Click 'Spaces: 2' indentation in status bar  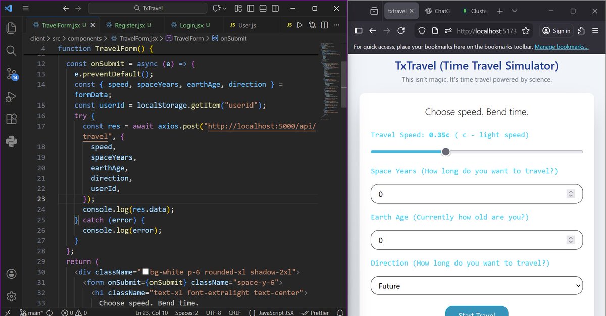coord(187,312)
